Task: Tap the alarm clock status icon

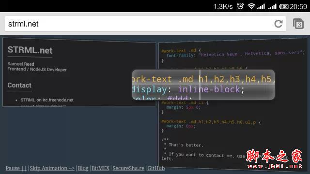Action: pyautogui.click(x=240, y=6)
